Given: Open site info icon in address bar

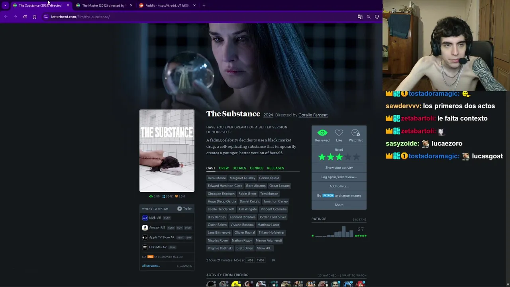Looking at the screenshot, I should pyautogui.click(x=46, y=17).
